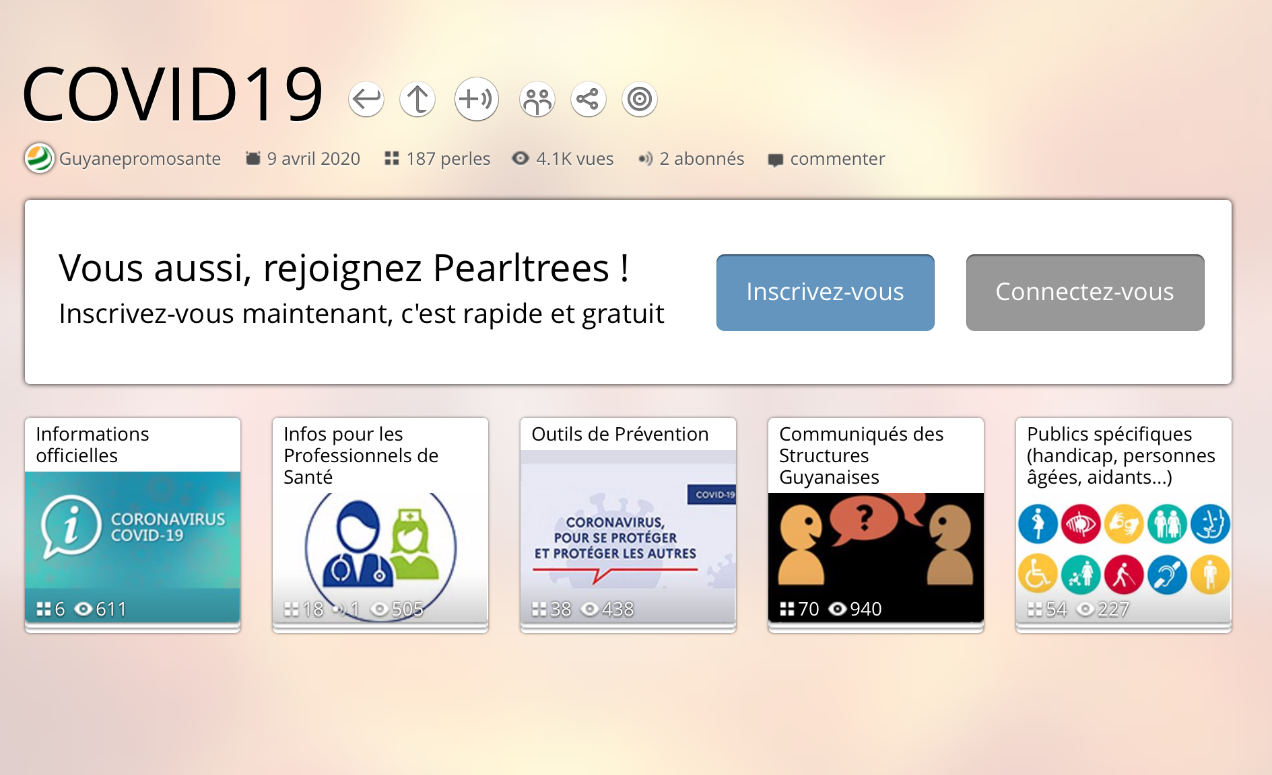1272x775 pixels.
Task: Open Infos pour les Professionnels de Santé
Action: [380, 524]
